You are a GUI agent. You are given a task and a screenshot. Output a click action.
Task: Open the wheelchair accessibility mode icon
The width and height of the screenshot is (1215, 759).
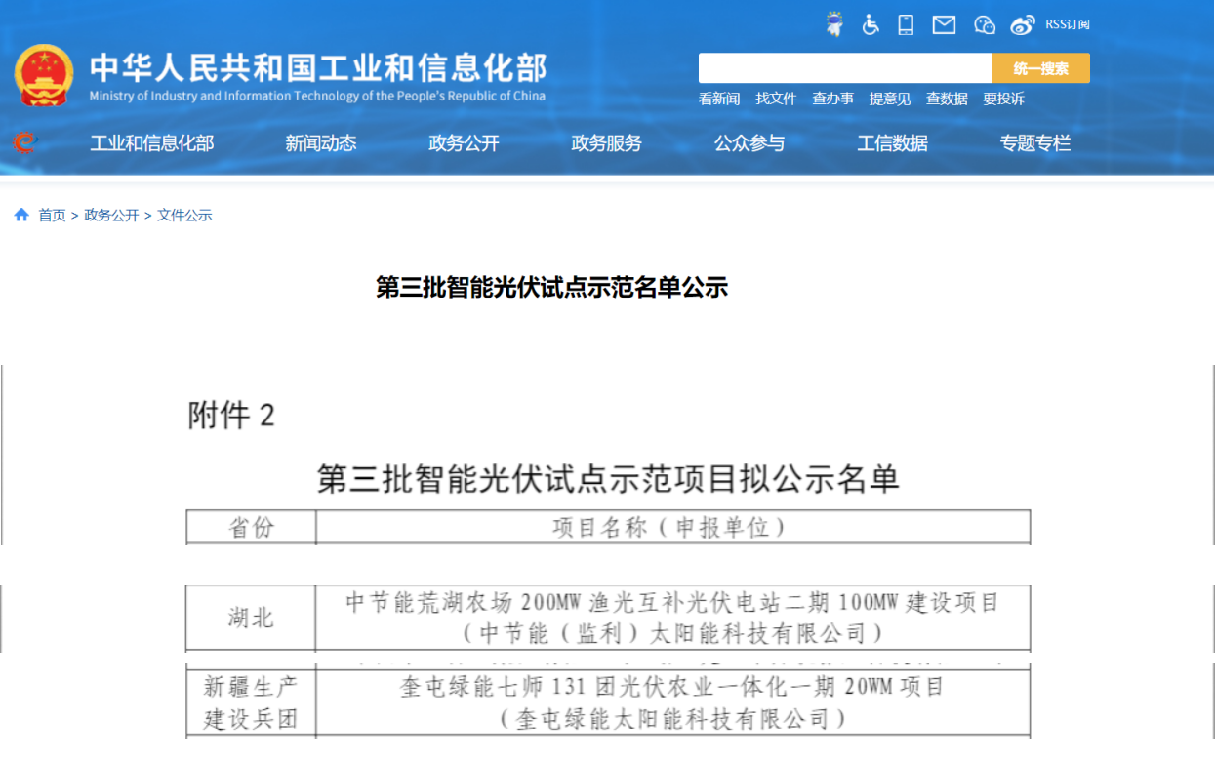click(871, 25)
